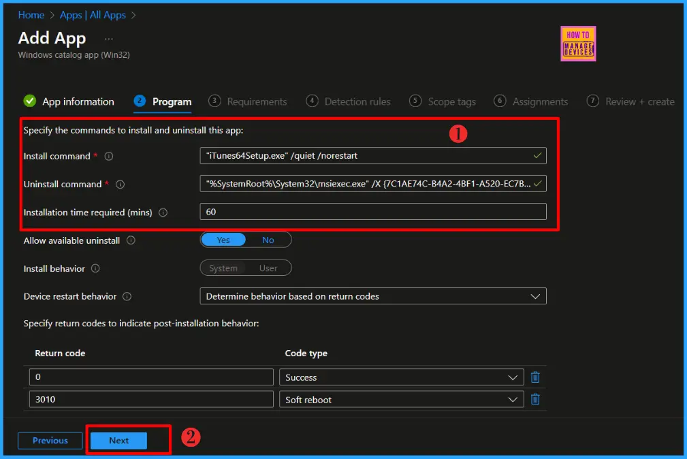Click the Code type column header
This screenshot has height=459, width=687.
[x=306, y=353]
